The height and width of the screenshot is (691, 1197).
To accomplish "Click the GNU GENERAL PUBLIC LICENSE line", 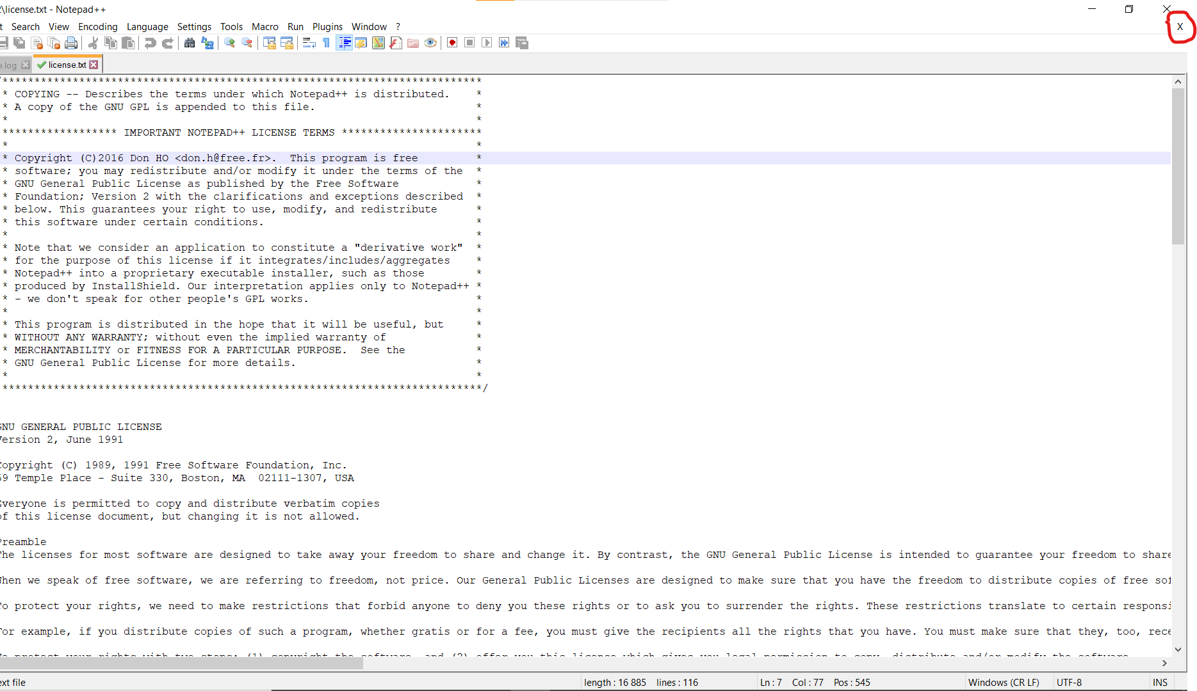I will 81,427.
